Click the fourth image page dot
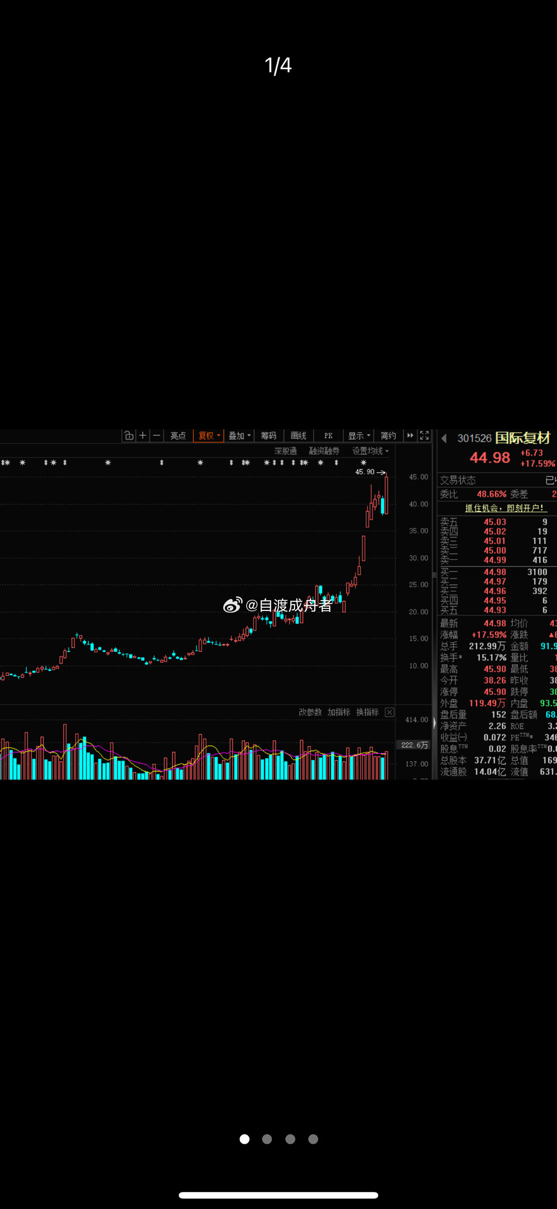Image resolution: width=557 pixels, height=1209 pixels. click(313, 1139)
